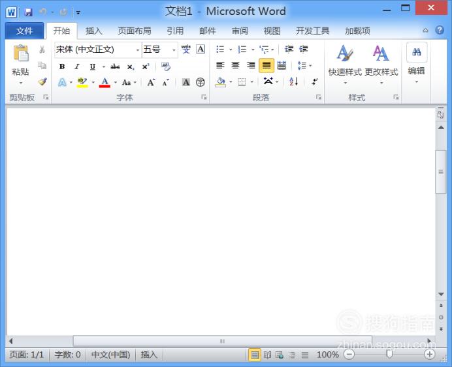This screenshot has height=367, width=452.
Task: Click the enclosed character icon
Action: [201, 83]
